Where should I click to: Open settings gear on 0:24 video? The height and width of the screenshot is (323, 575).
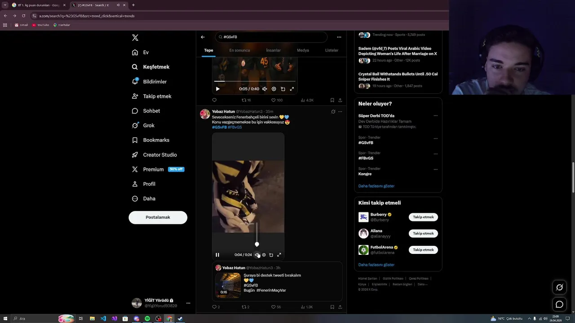point(264,255)
